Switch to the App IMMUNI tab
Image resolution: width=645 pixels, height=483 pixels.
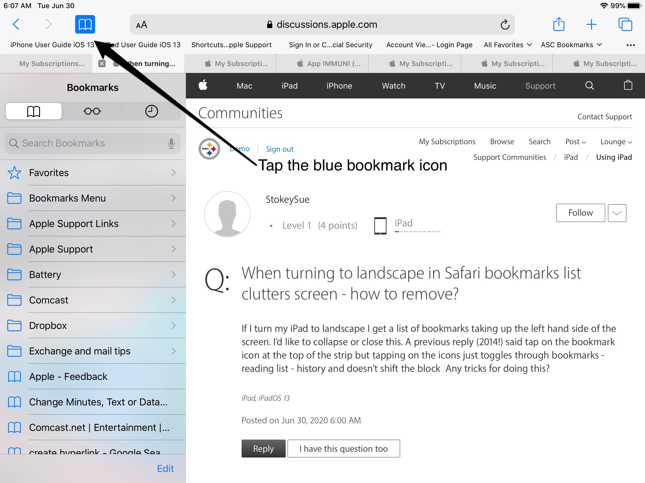point(329,63)
